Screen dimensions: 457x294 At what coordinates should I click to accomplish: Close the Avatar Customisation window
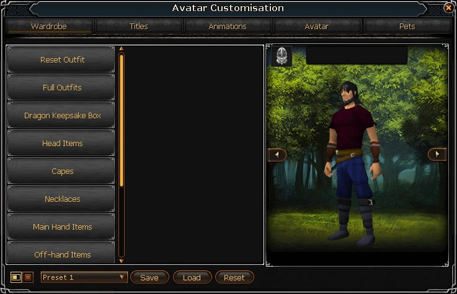(448, 7)
